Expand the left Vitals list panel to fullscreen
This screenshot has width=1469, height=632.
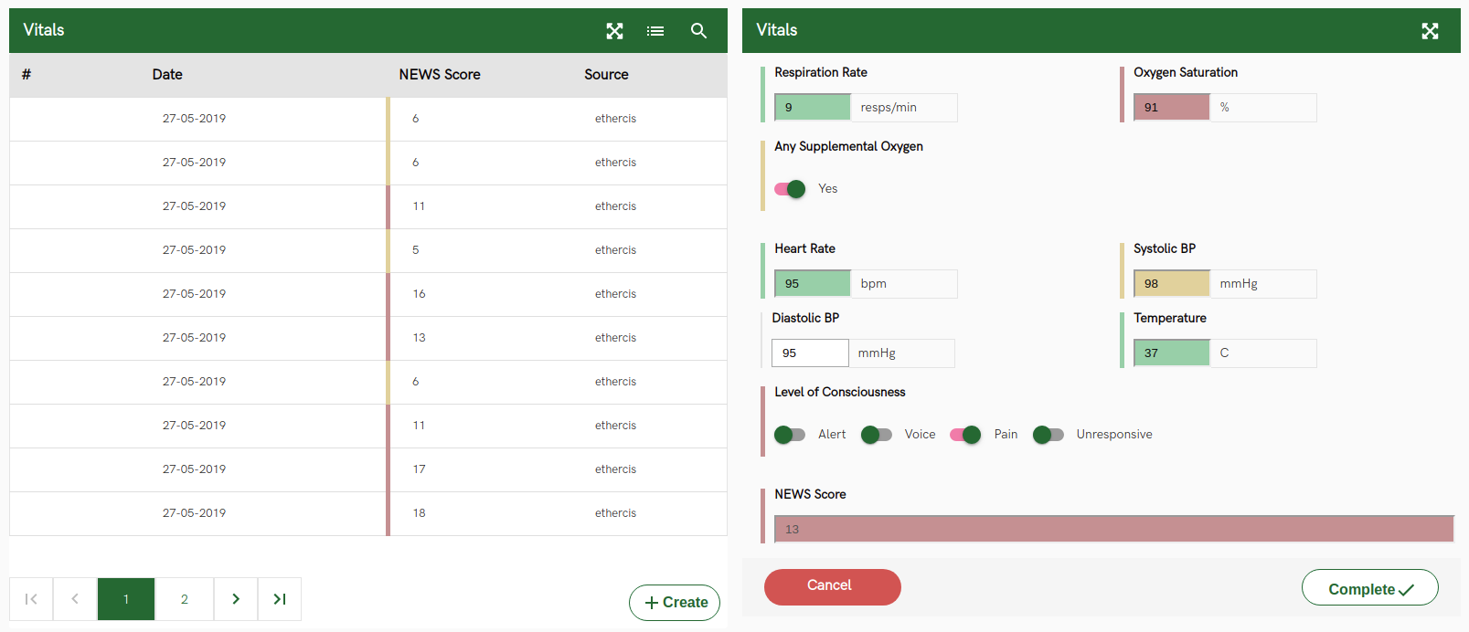pyautogui.click(x=614, y=31)
